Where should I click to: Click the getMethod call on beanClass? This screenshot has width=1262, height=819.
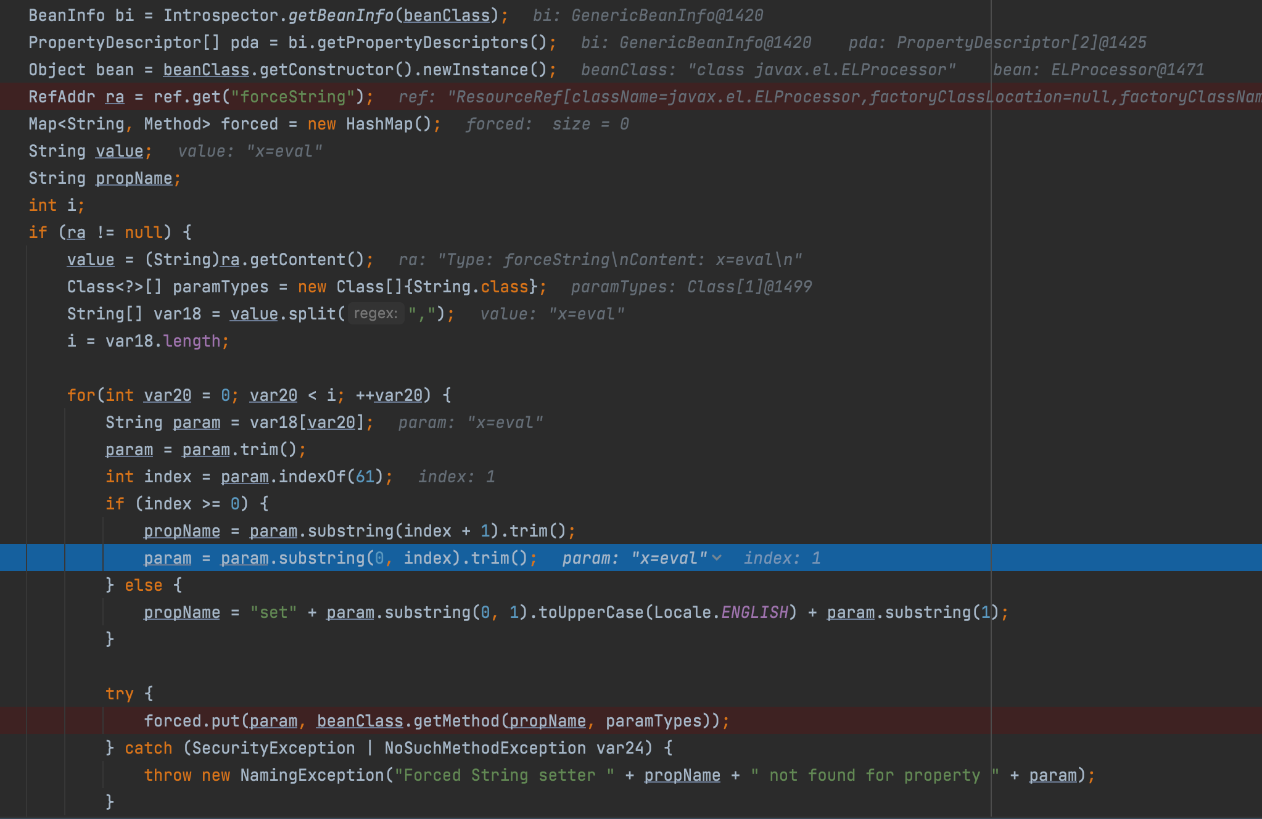click(455, 721)
